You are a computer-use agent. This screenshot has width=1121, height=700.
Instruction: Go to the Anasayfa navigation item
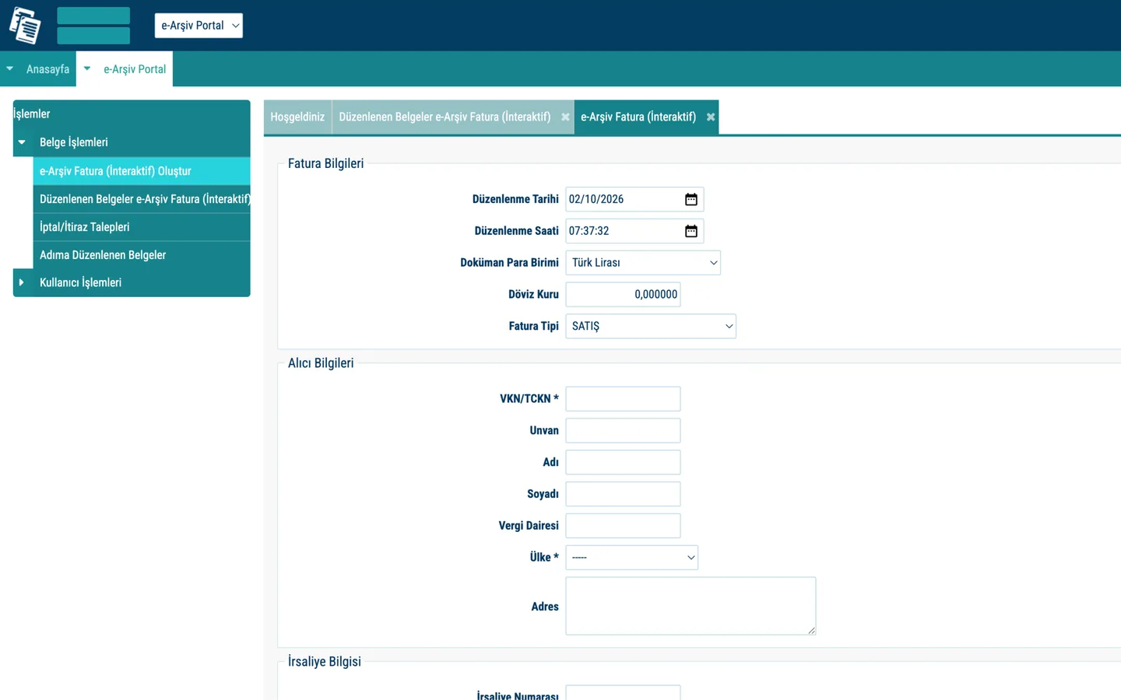click(47, 69)
